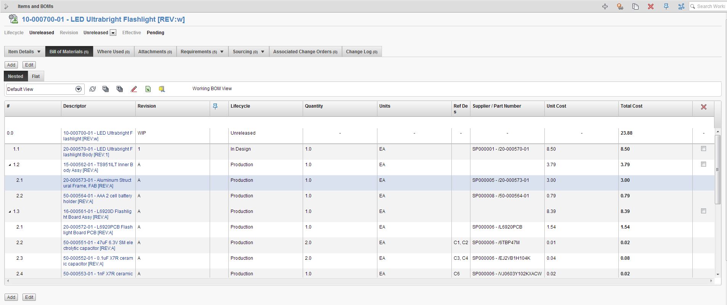
Task: Click supplier cell SP000005 - /20-000573-01
Action: 501,180
